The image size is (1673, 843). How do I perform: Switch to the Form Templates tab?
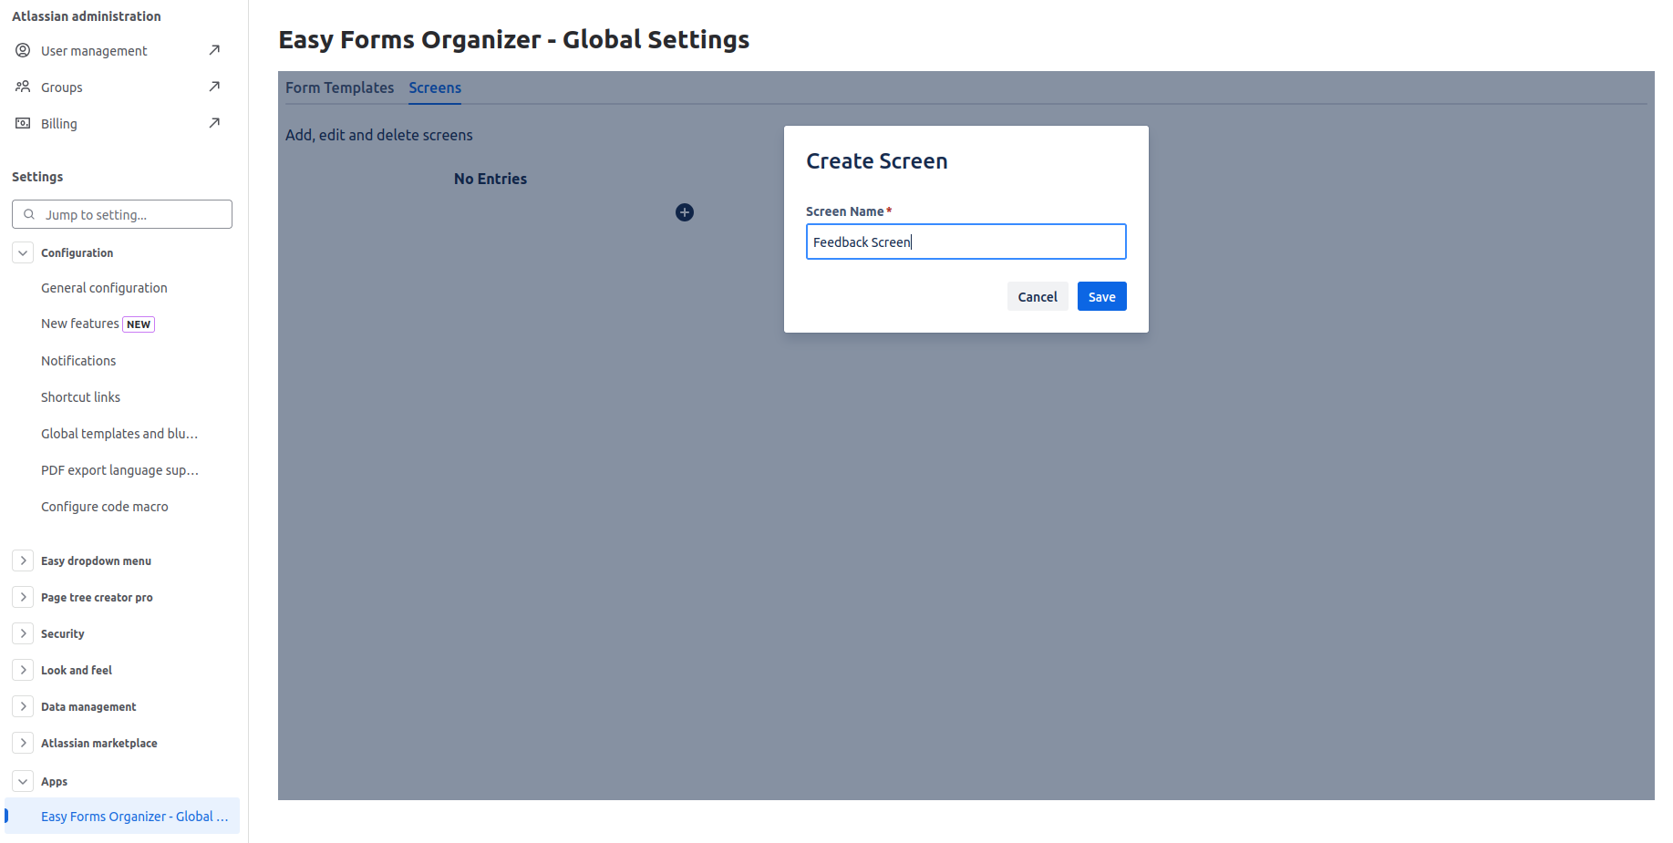339,87
